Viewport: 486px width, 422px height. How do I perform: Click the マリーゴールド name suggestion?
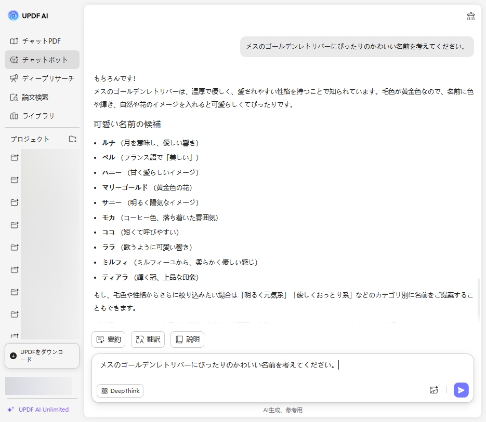[x=125, y=187]
